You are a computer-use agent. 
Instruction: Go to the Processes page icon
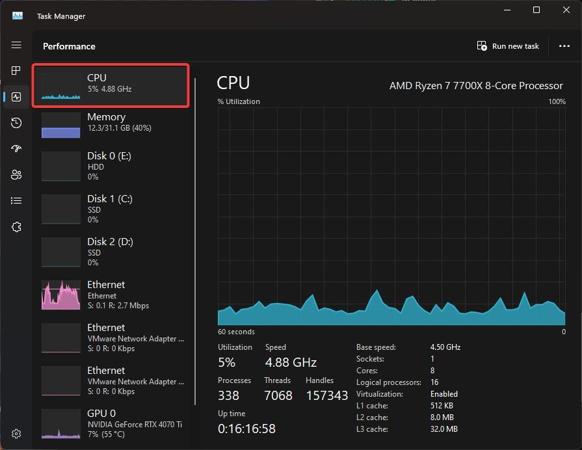[16, 70]
